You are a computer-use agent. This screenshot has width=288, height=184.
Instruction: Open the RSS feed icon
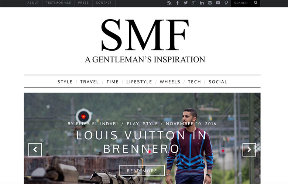[x=169, y=3]
